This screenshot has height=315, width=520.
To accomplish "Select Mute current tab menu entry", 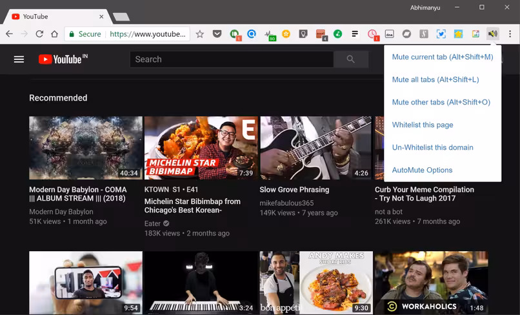I will [x=443, y=57].
